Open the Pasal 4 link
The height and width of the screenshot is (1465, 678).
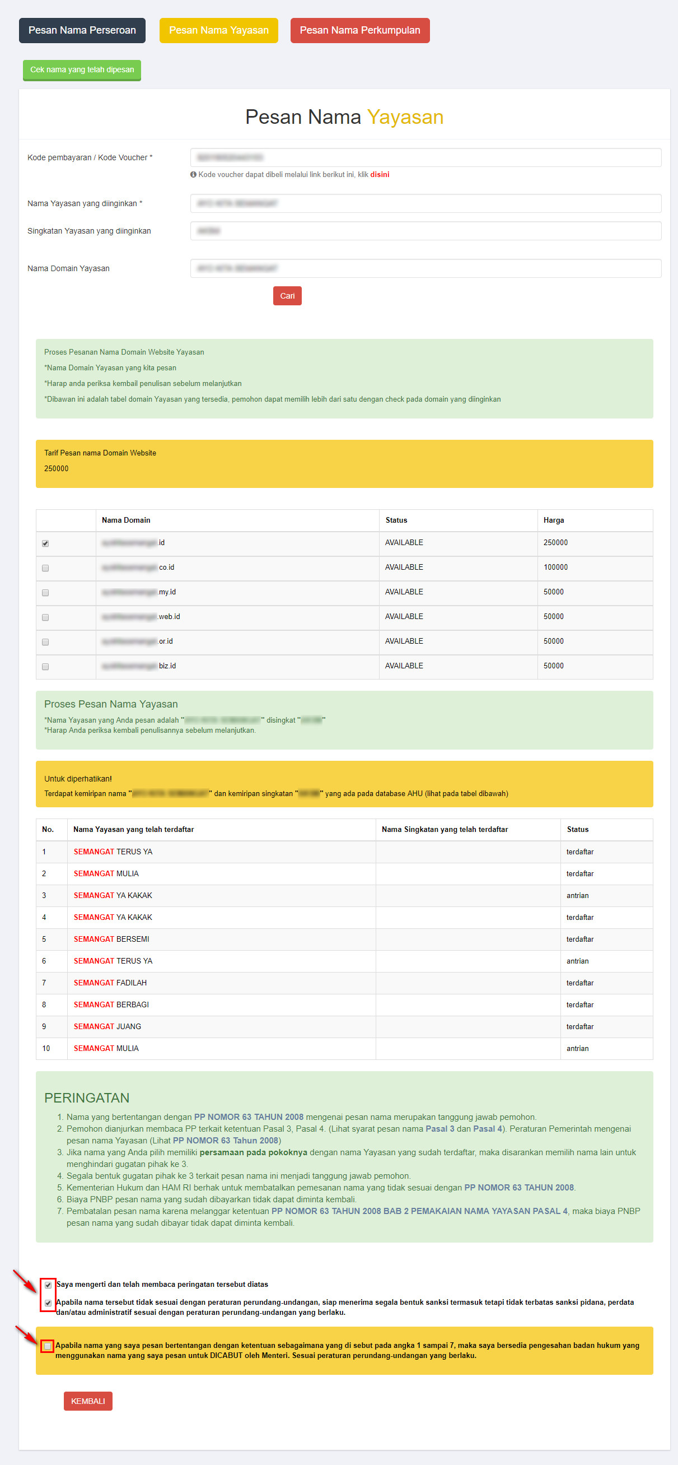(x=488, y=1129)
